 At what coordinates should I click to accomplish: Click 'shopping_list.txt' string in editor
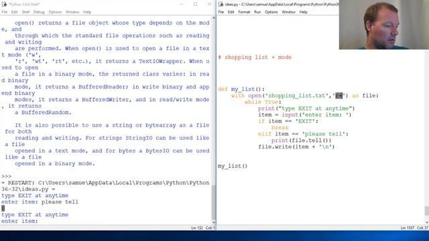(297, 96)
